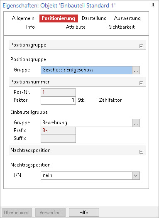Switch to the Sichtbarkeit tab
159x218 pixels.
(122, 27)
